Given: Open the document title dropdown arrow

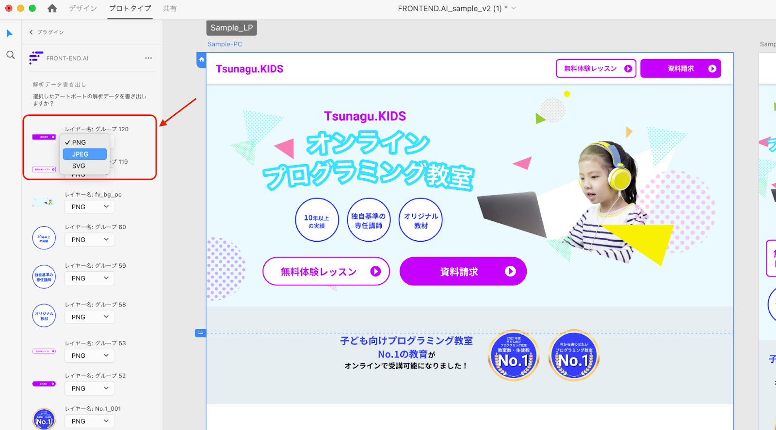Looking at the screenshot, I should pos(514,8).
